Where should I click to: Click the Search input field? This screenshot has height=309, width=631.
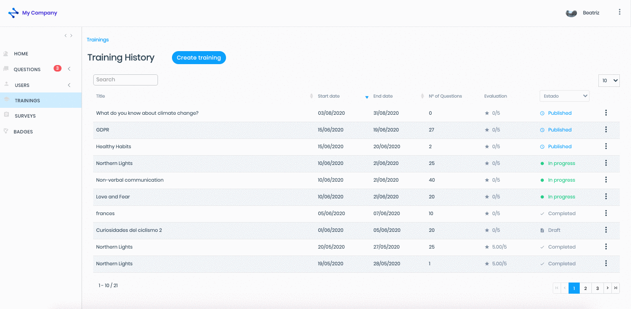tap(125, 80)
